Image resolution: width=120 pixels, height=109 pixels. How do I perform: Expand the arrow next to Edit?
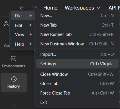click(31, 25)
